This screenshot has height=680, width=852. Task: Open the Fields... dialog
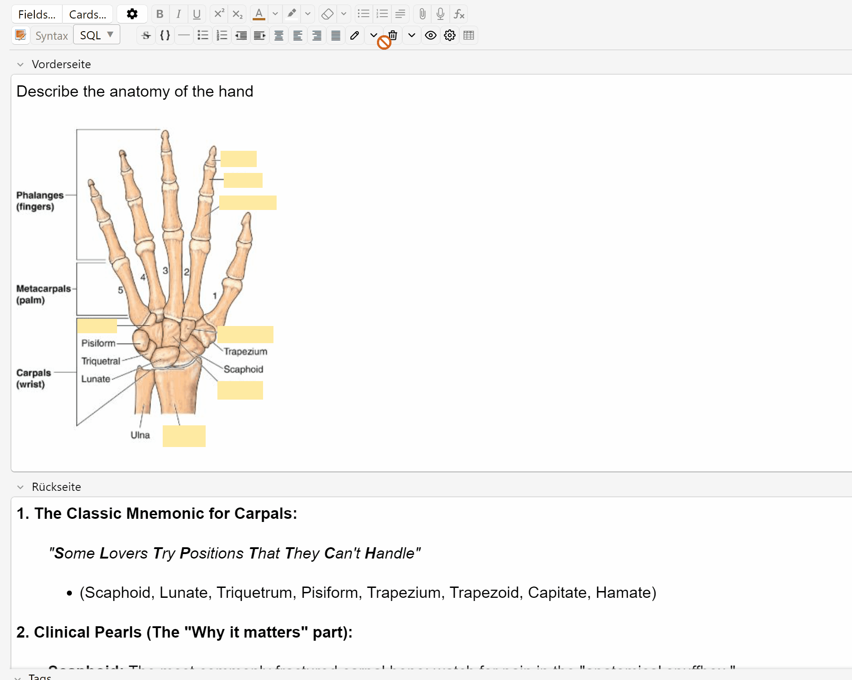[x=37, y=14]
